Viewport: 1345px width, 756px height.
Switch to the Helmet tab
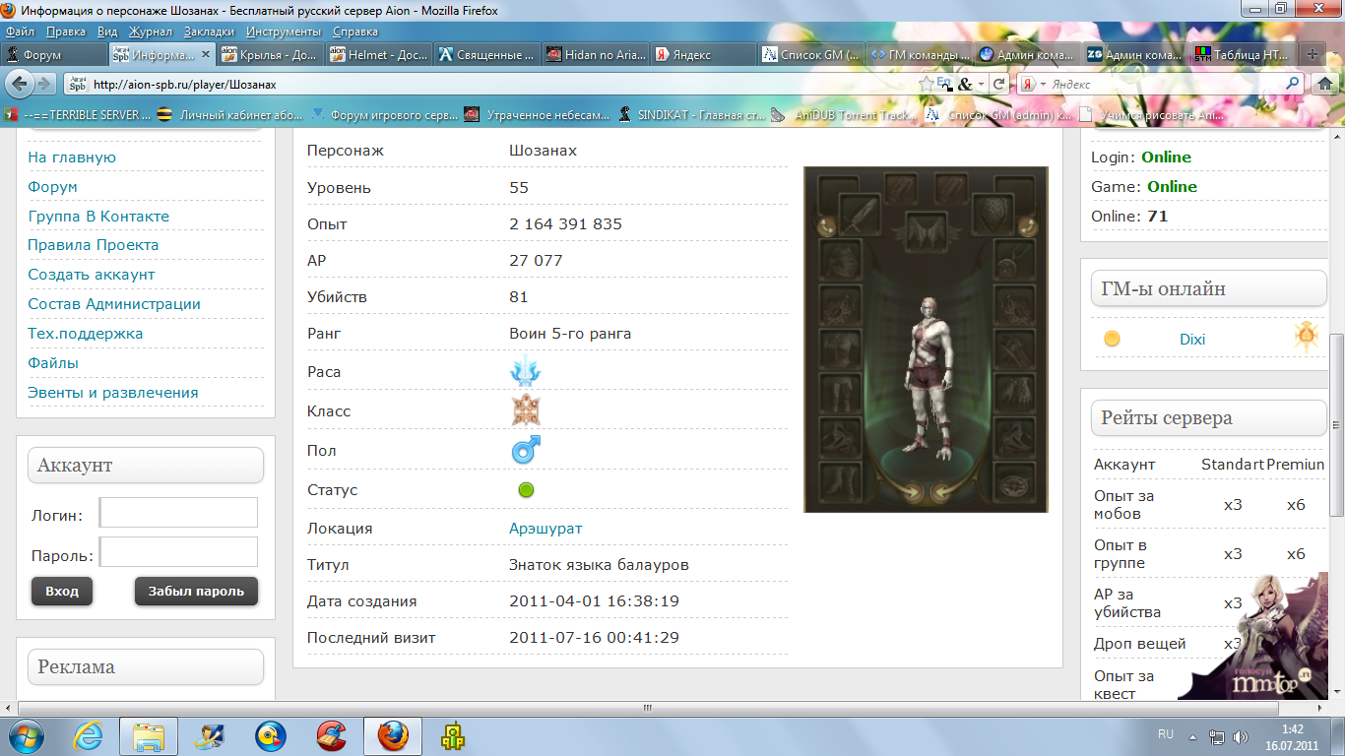click(x=378, y=55)
